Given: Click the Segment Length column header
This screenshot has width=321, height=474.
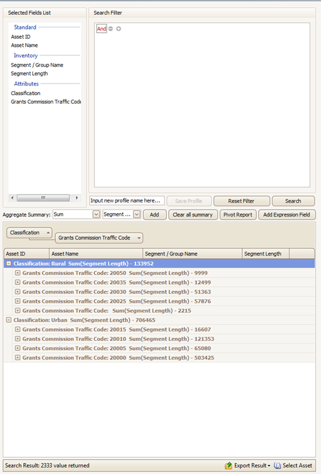Looking at the screenshot, I should 265,254.
